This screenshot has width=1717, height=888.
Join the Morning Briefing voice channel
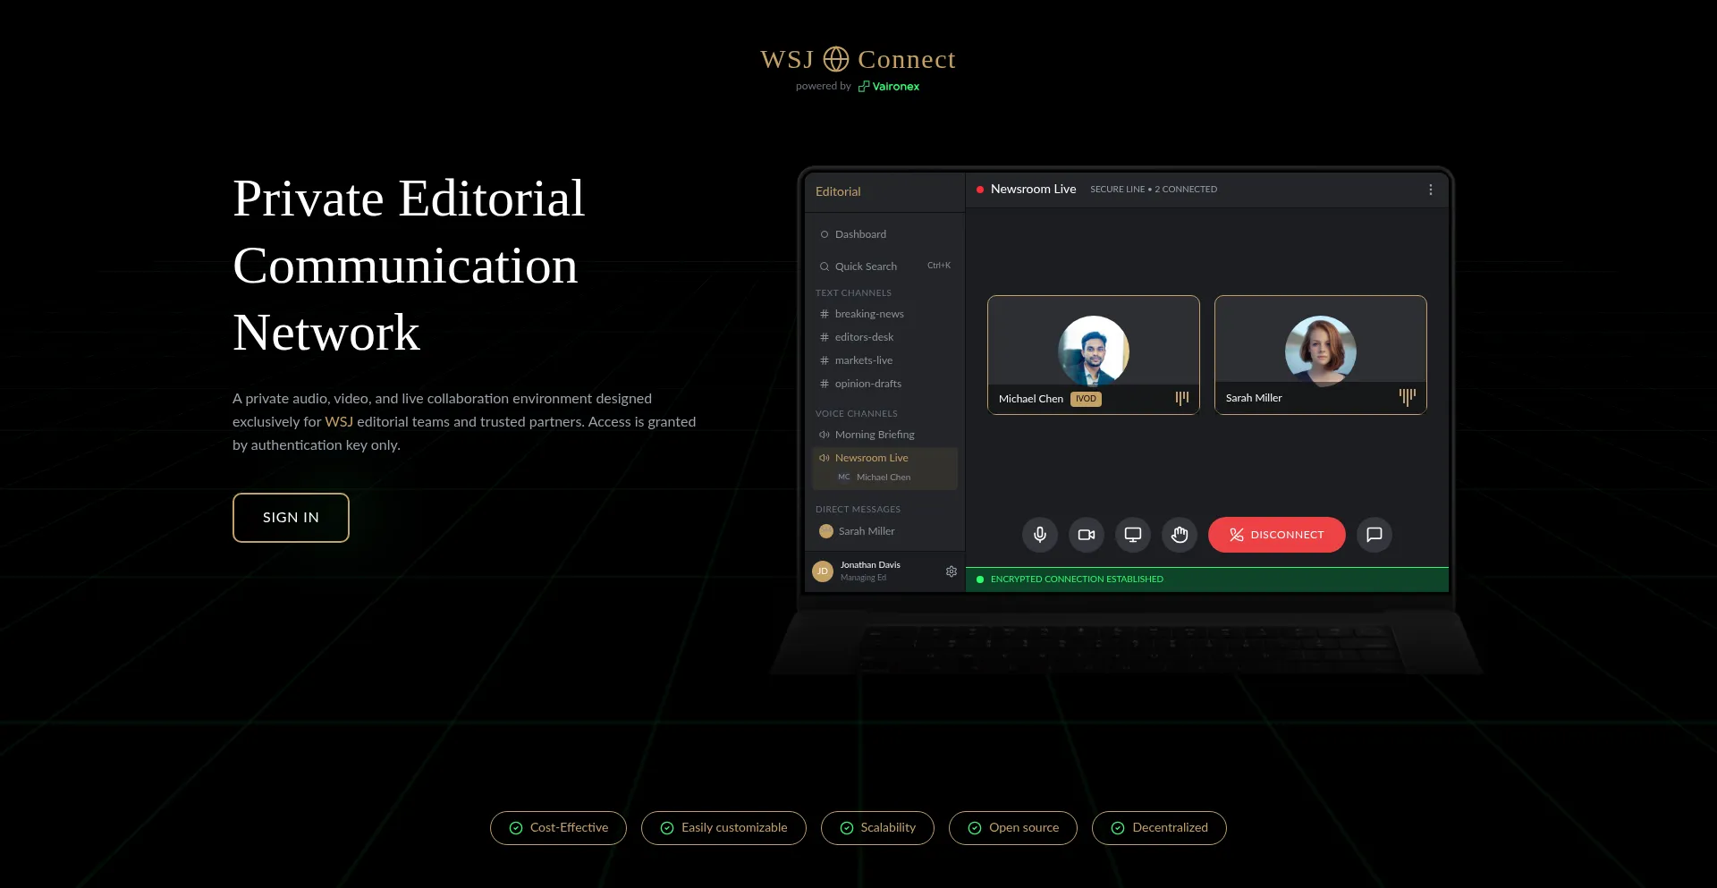click(874, 435)
